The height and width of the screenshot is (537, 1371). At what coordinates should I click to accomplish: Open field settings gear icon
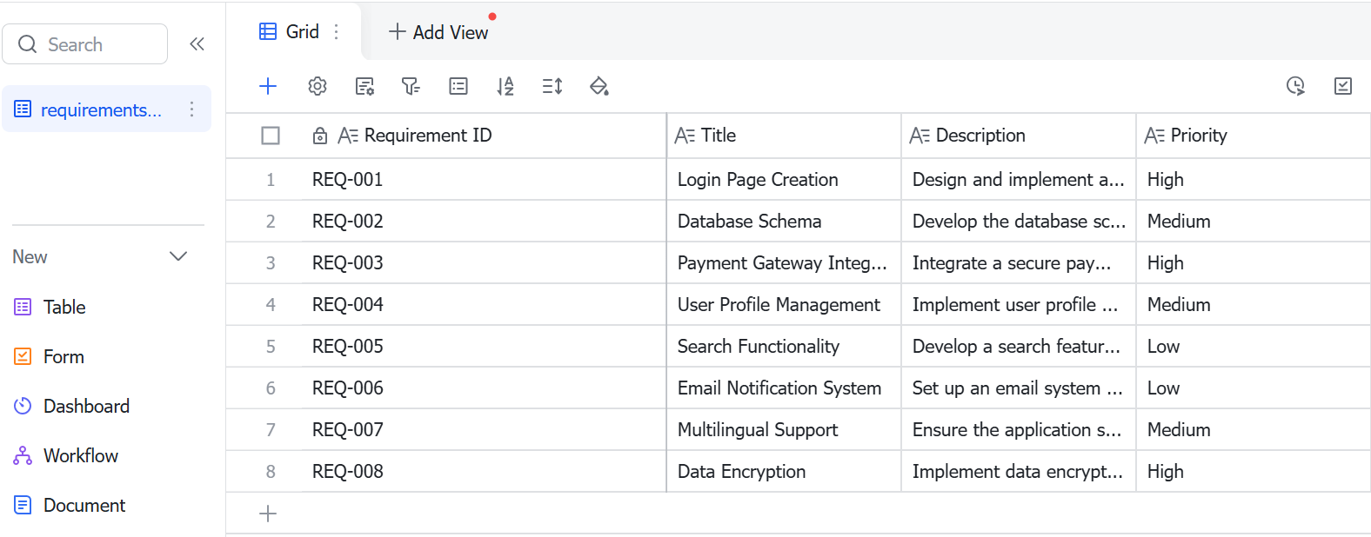tap(318, 86)
